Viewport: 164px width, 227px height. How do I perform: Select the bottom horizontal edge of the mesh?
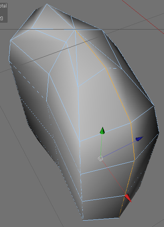pyautogui.click(x=101, y=219)
